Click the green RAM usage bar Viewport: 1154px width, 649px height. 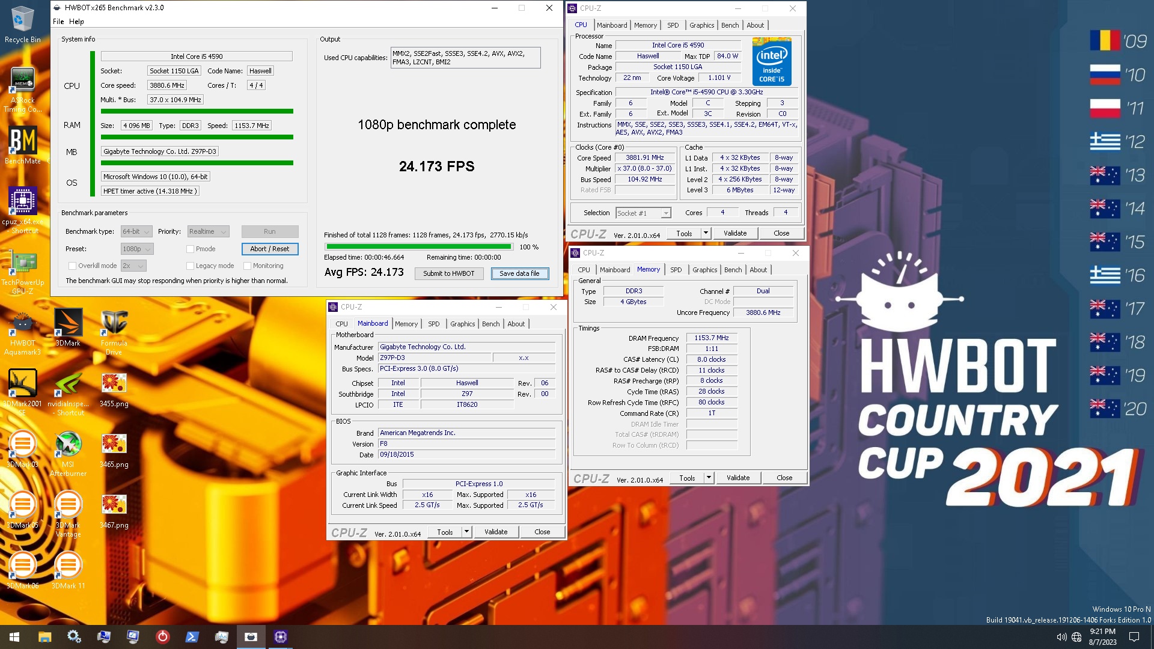197,137
